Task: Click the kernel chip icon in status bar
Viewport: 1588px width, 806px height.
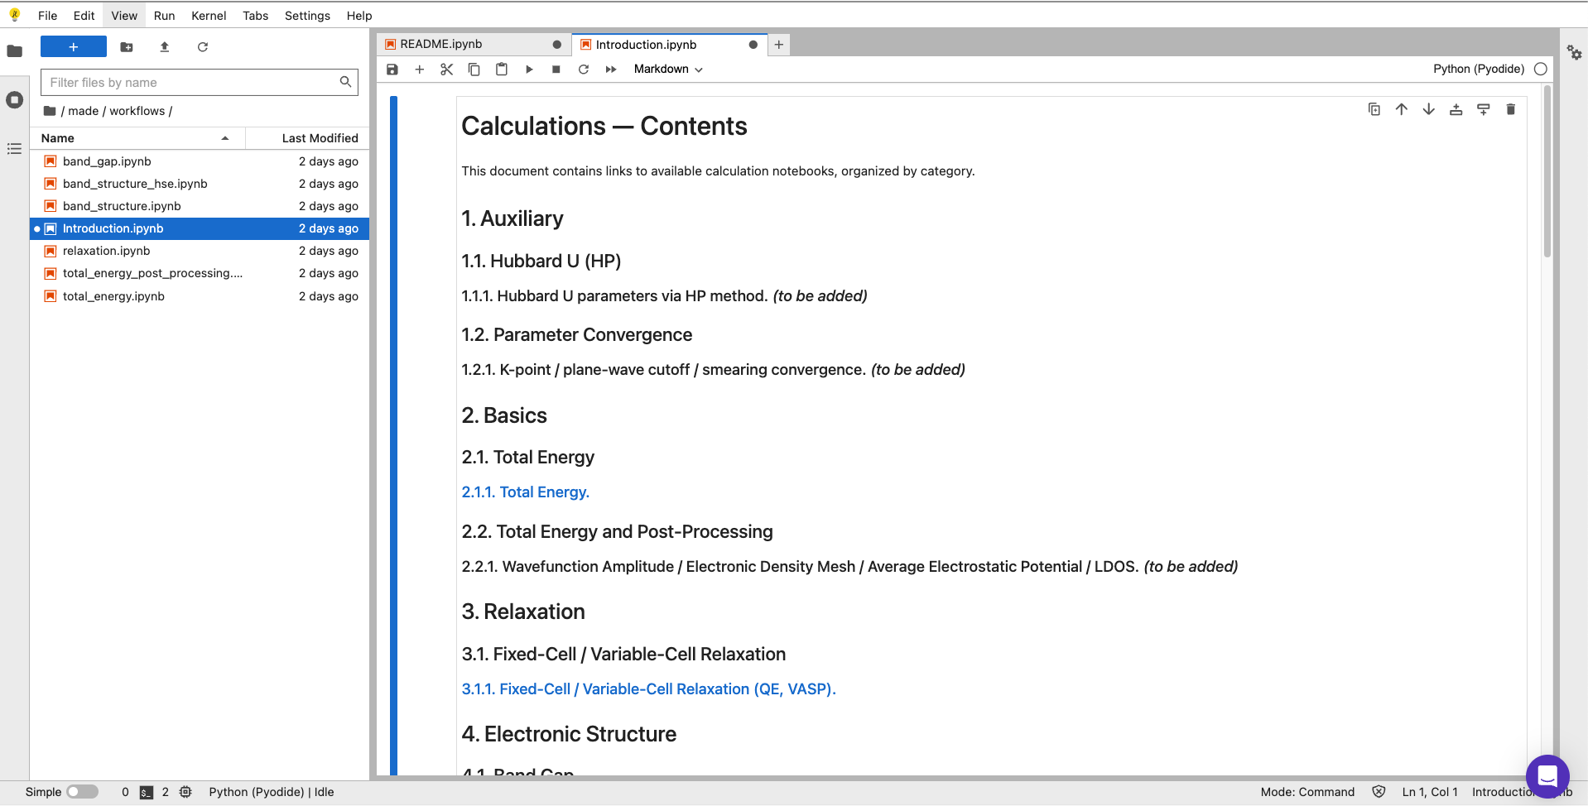Action: pyautogui.click(x=185, y=792)
